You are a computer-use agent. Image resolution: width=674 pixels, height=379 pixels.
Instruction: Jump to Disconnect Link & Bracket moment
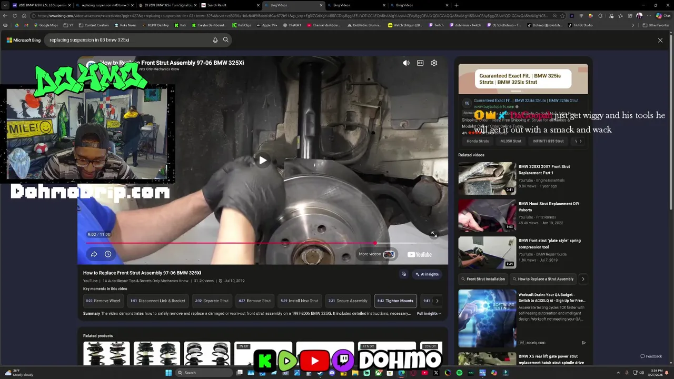coord(158,301)
